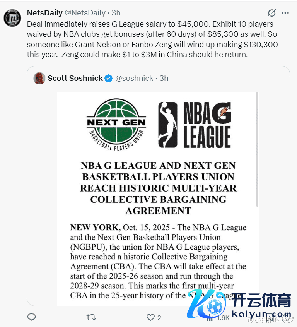Open Scott Soshnick's avatar in the quoted tweet
Viewport: 297px width, 327px height.
pyautogui.click(x=39, y=78)
